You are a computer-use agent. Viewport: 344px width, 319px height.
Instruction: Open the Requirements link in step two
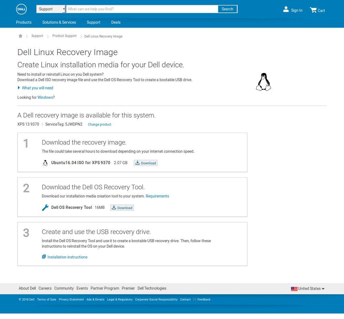pos(157,196)
